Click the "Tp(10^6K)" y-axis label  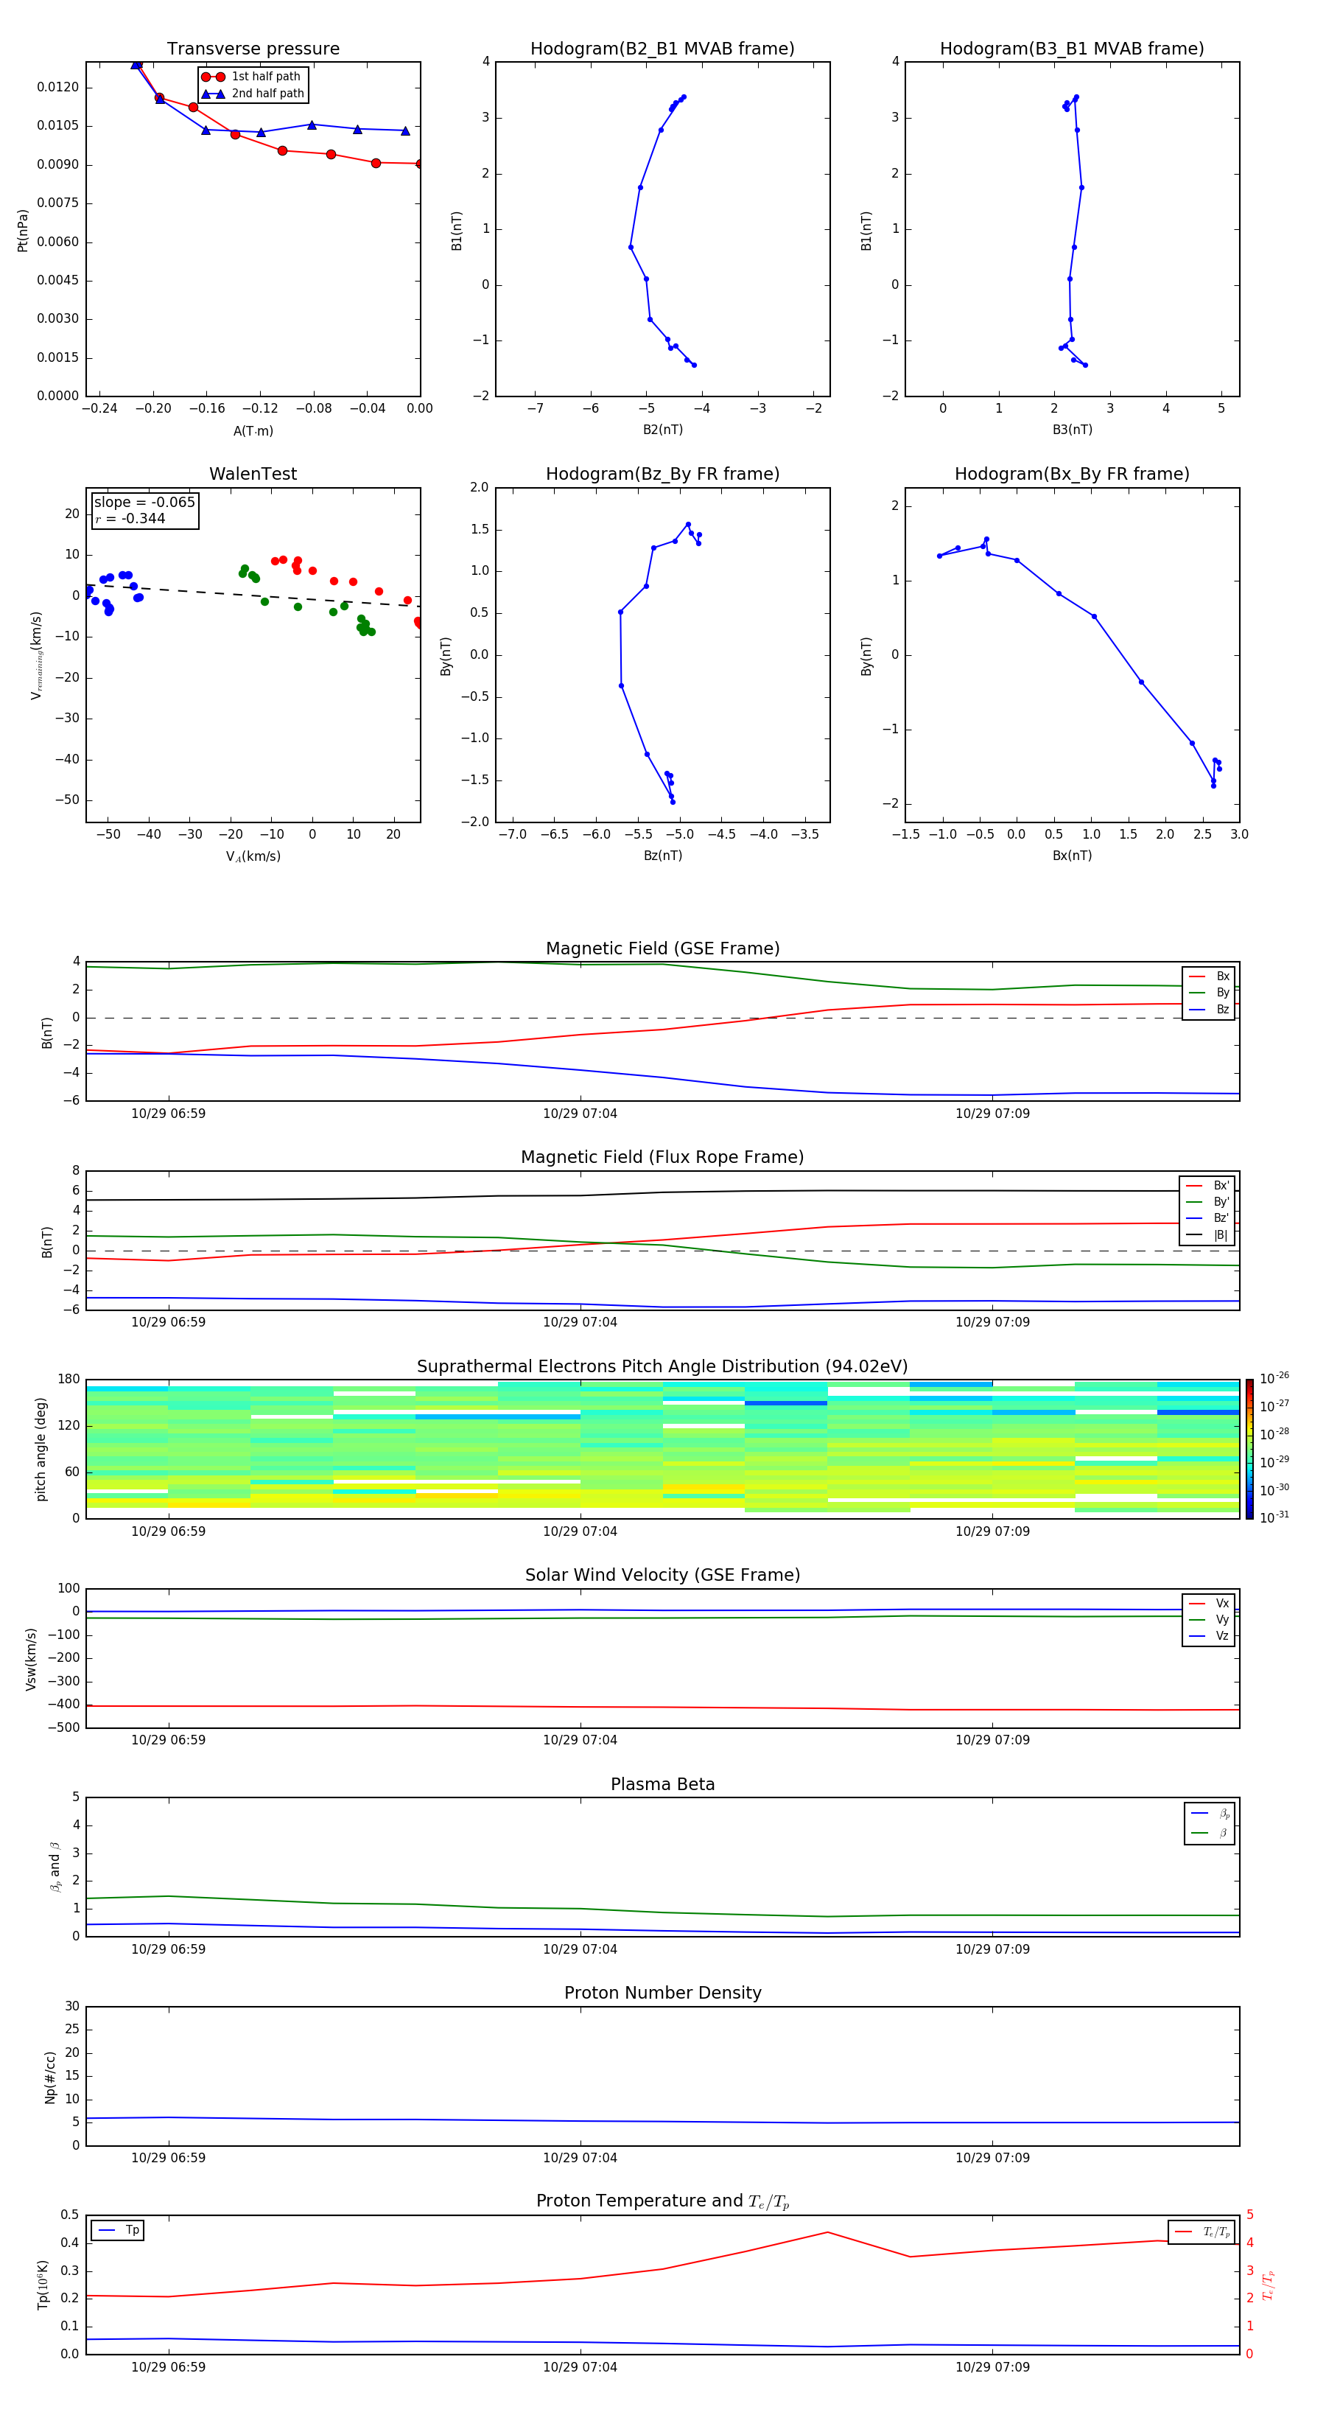(x=43, y=2285)
